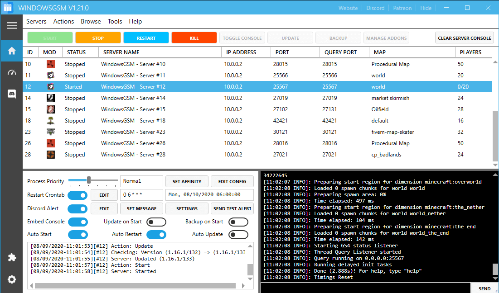Open the Browse menu
Image resolution: width=499 pixels, height=293 pixels.
91,21
